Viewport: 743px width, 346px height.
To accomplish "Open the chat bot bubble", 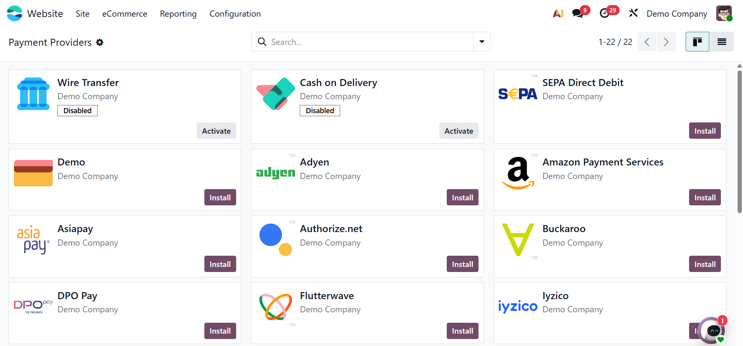I will (712, 331).
